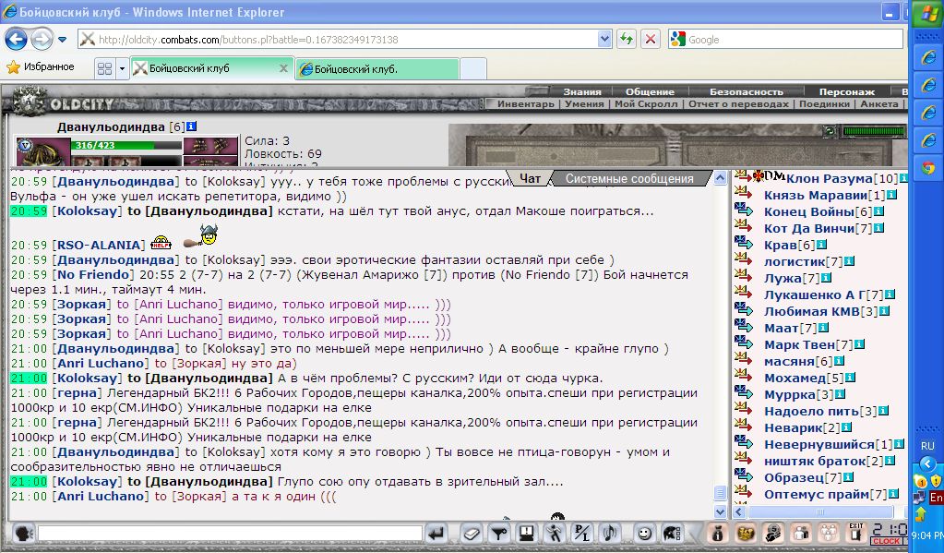The height and width of the screenshot is (553, 944).
Task: Open info icon for Марк Твен
Action: [x=859, y=344]
